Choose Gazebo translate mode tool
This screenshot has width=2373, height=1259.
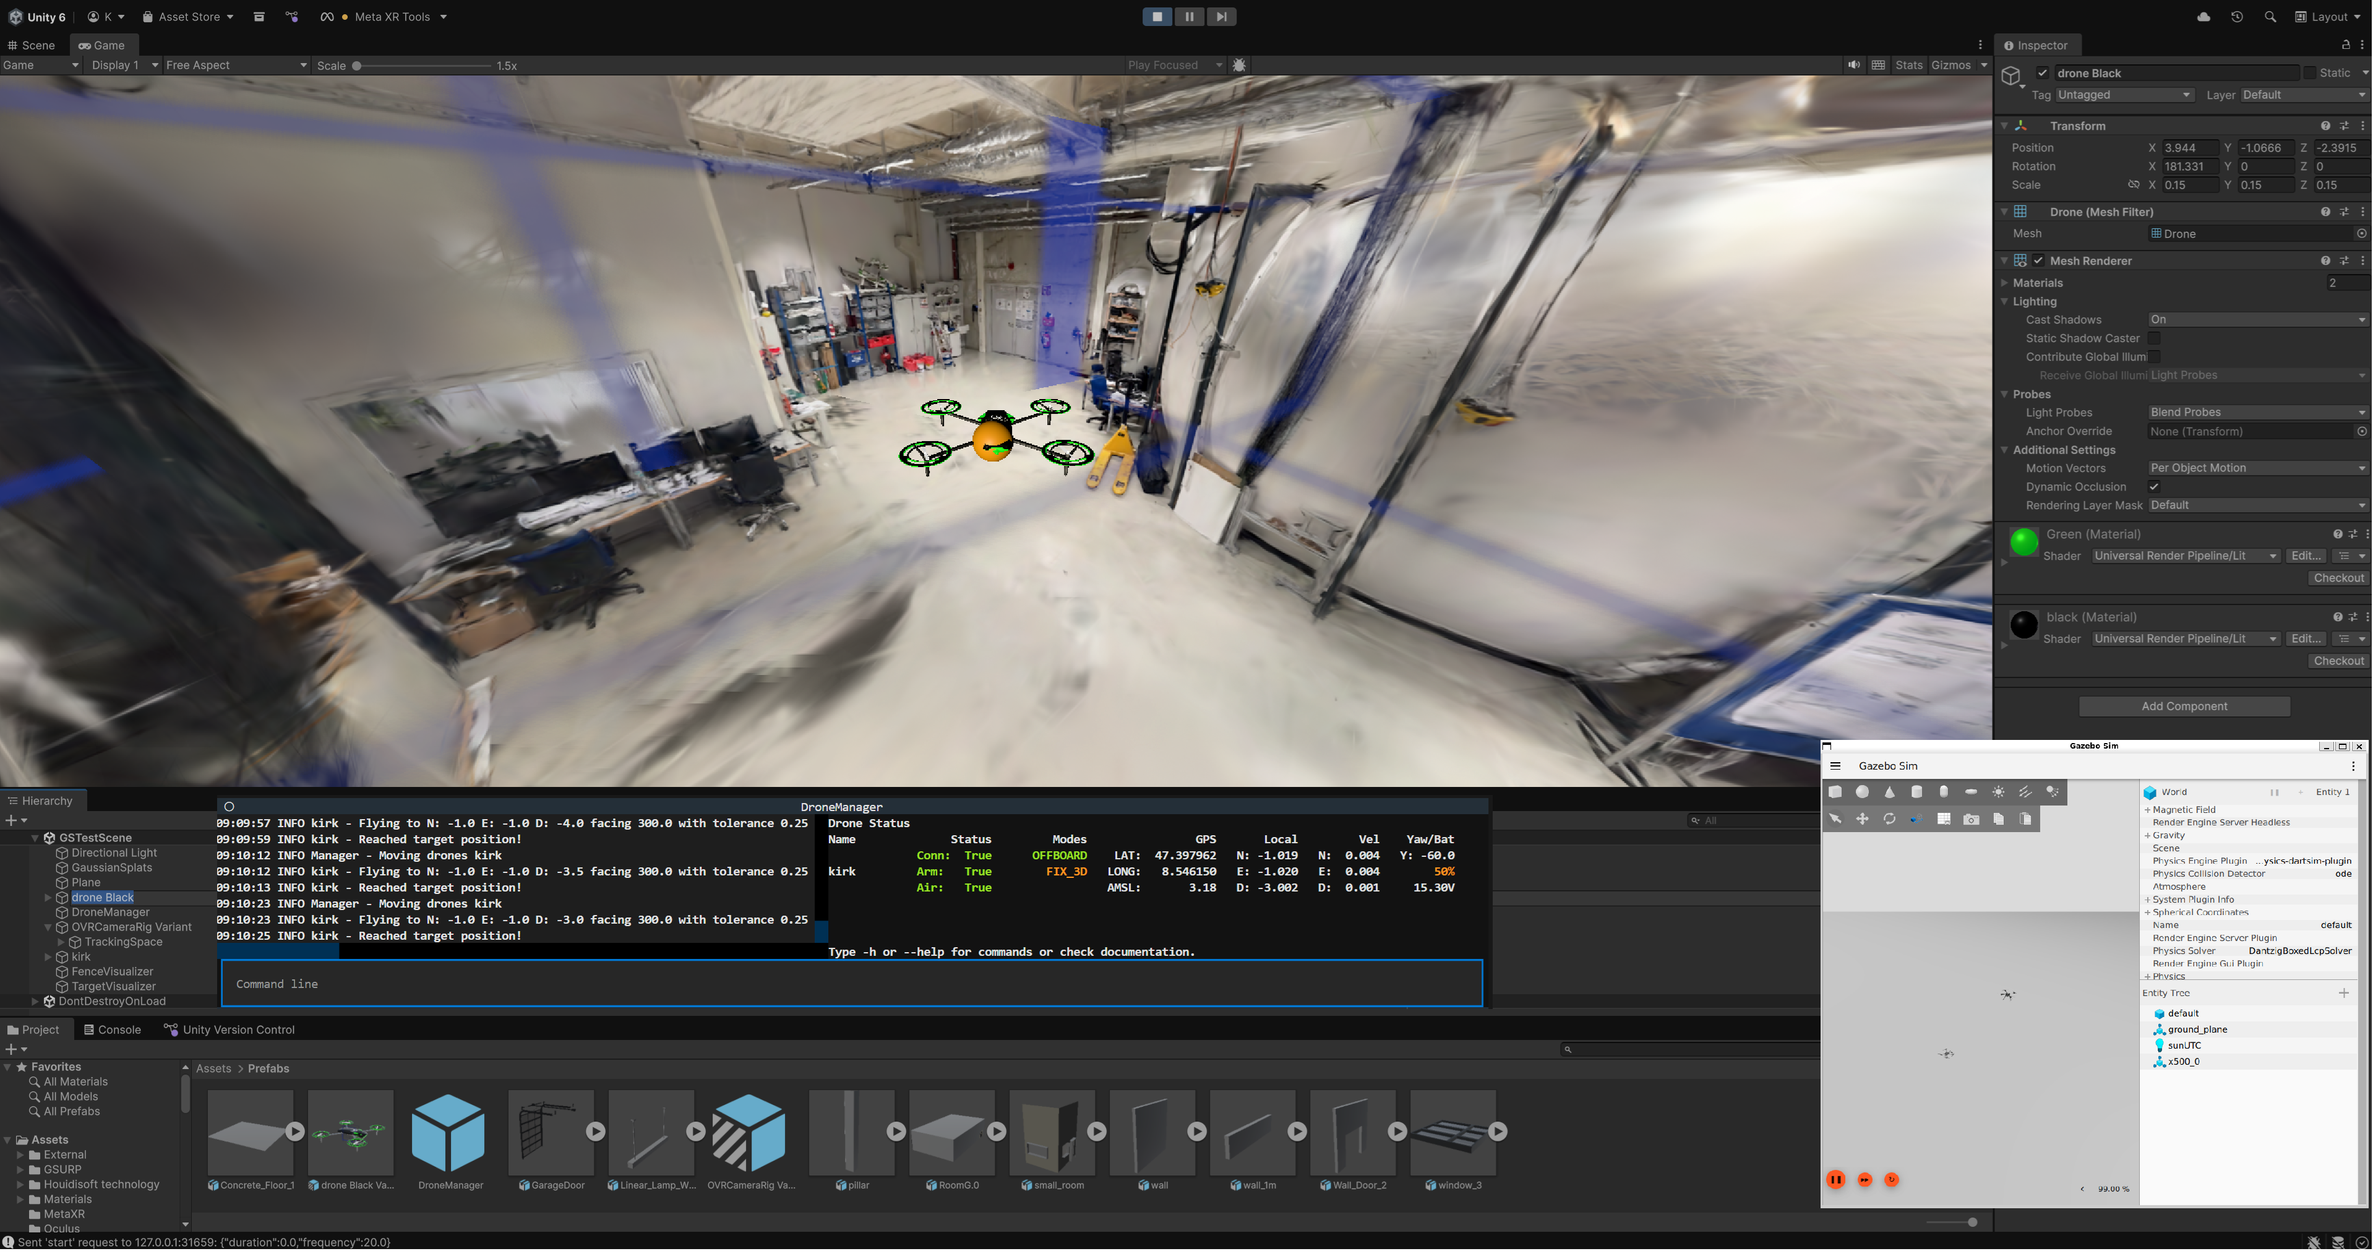(x=1863, y=819)
